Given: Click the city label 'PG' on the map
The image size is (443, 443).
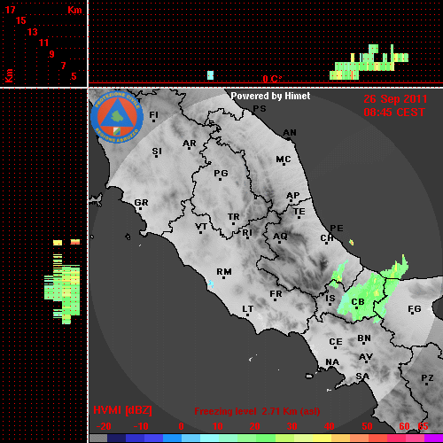Looking at the screenshot, I should pos(221,173).
